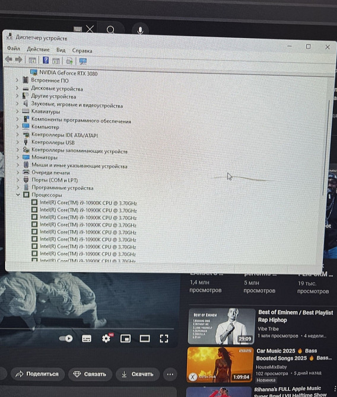This screenshot has width=337, height=397.
Task: Click the update driver printer-like toolbar icon
Action: coord(69,61)
